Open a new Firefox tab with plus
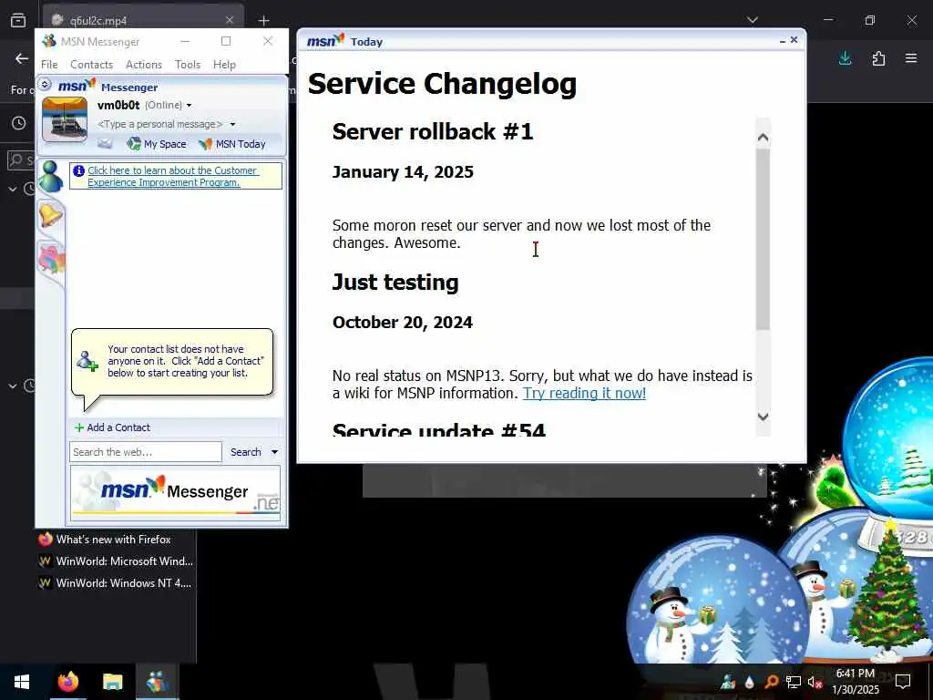933x700 pixels. tap(263, 20)
